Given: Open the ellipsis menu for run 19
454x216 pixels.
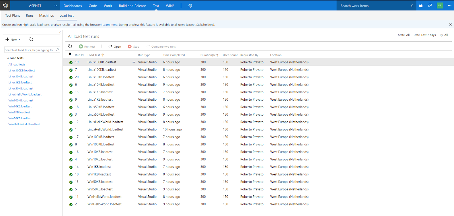Looking at the screenshot, I should (133, 62).
